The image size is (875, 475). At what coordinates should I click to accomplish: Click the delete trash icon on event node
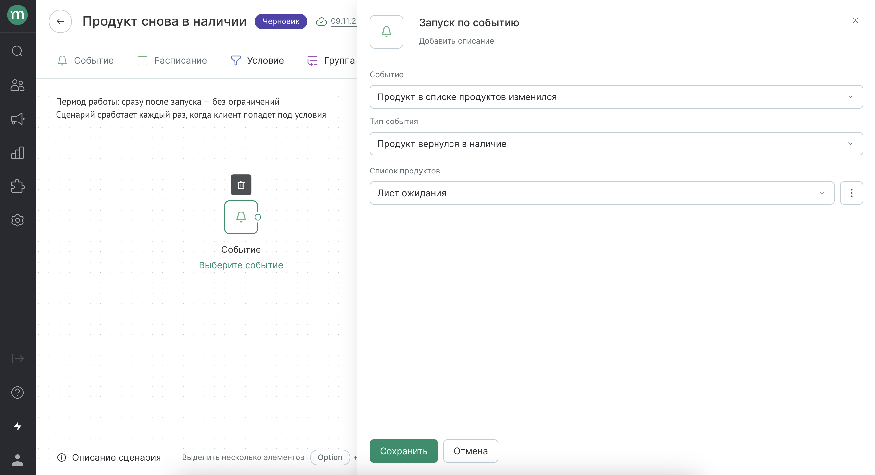[241, 185]
